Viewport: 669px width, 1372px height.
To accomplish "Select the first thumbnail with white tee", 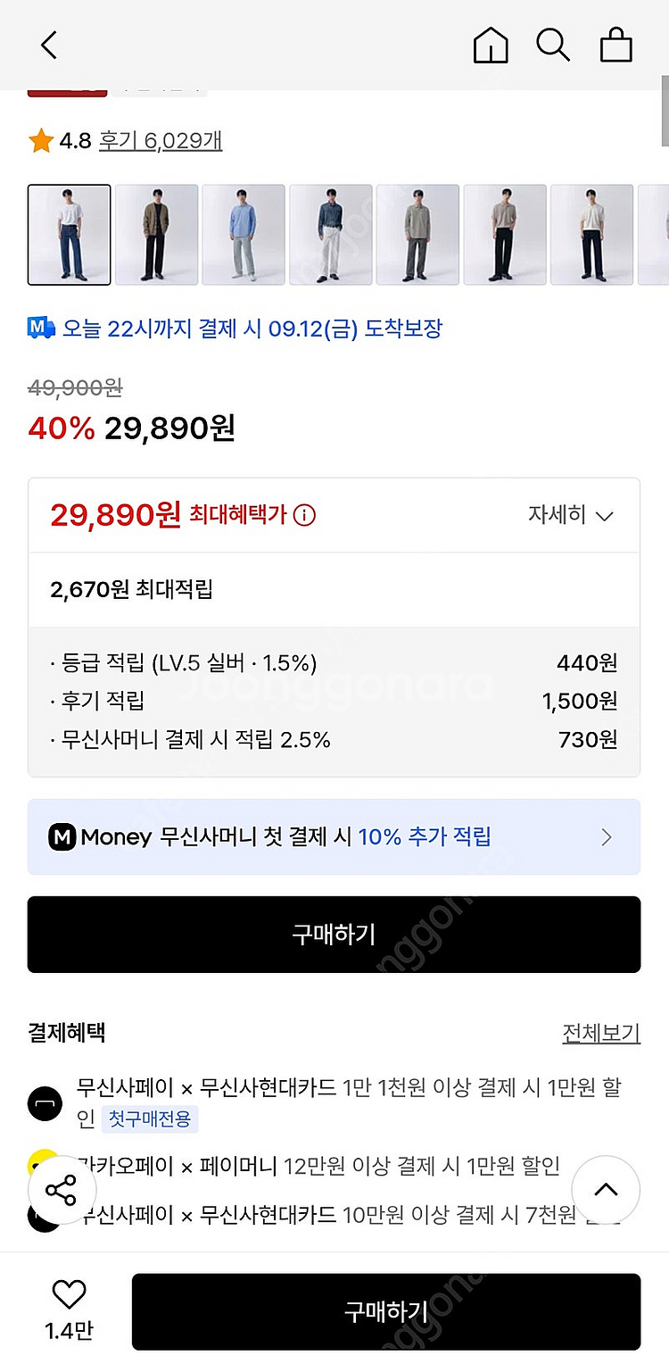I will coord(70,235).
